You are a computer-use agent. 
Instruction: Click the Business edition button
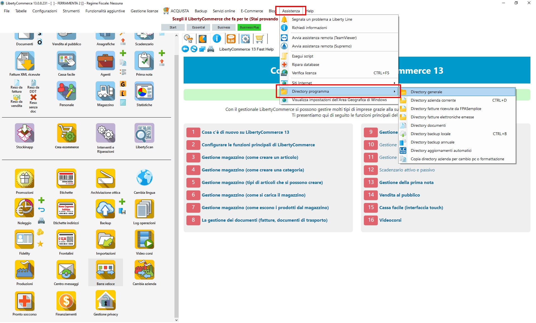tap(224, 27)
